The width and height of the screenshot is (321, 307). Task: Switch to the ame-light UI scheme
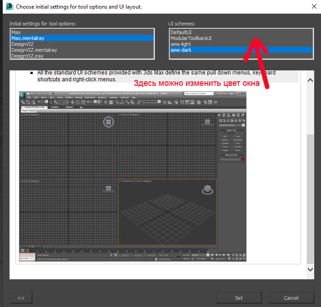[x=241, y=44]
